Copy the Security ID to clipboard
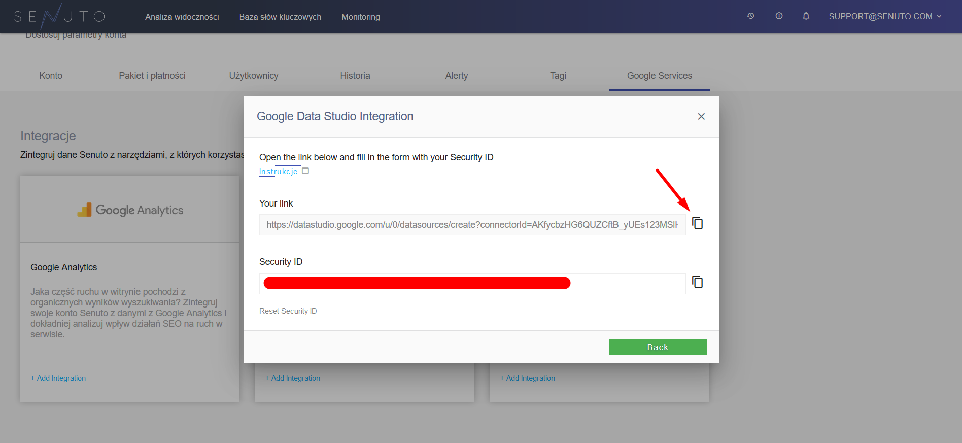This screenshot has height=443, width=962. click(698, 282)
